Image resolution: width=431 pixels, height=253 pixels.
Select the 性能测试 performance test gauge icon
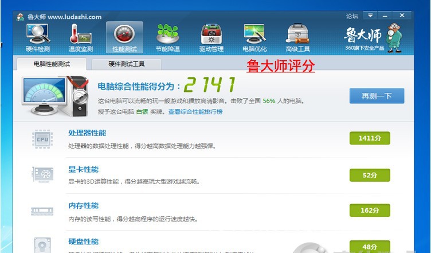click(124, 37)
